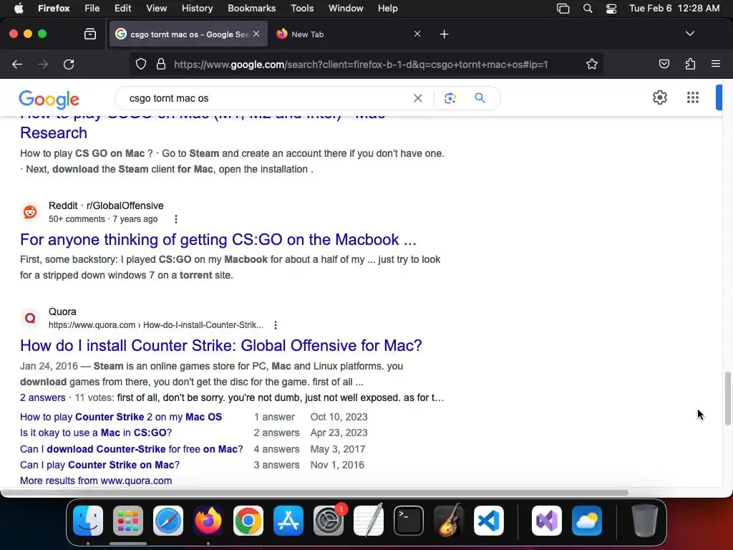Screen dimensions: 733x550
Task: Open Spotlight search in the menu bar
Action: click(588, 9)
